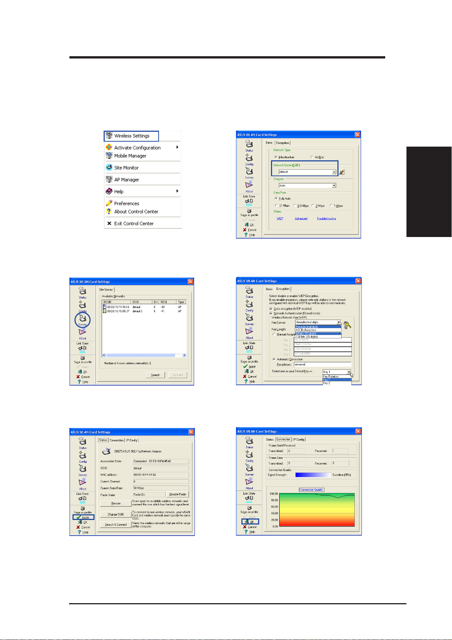452x640 pixels.
Task: Click the Passphrase input field
Action: click(323, 364)
